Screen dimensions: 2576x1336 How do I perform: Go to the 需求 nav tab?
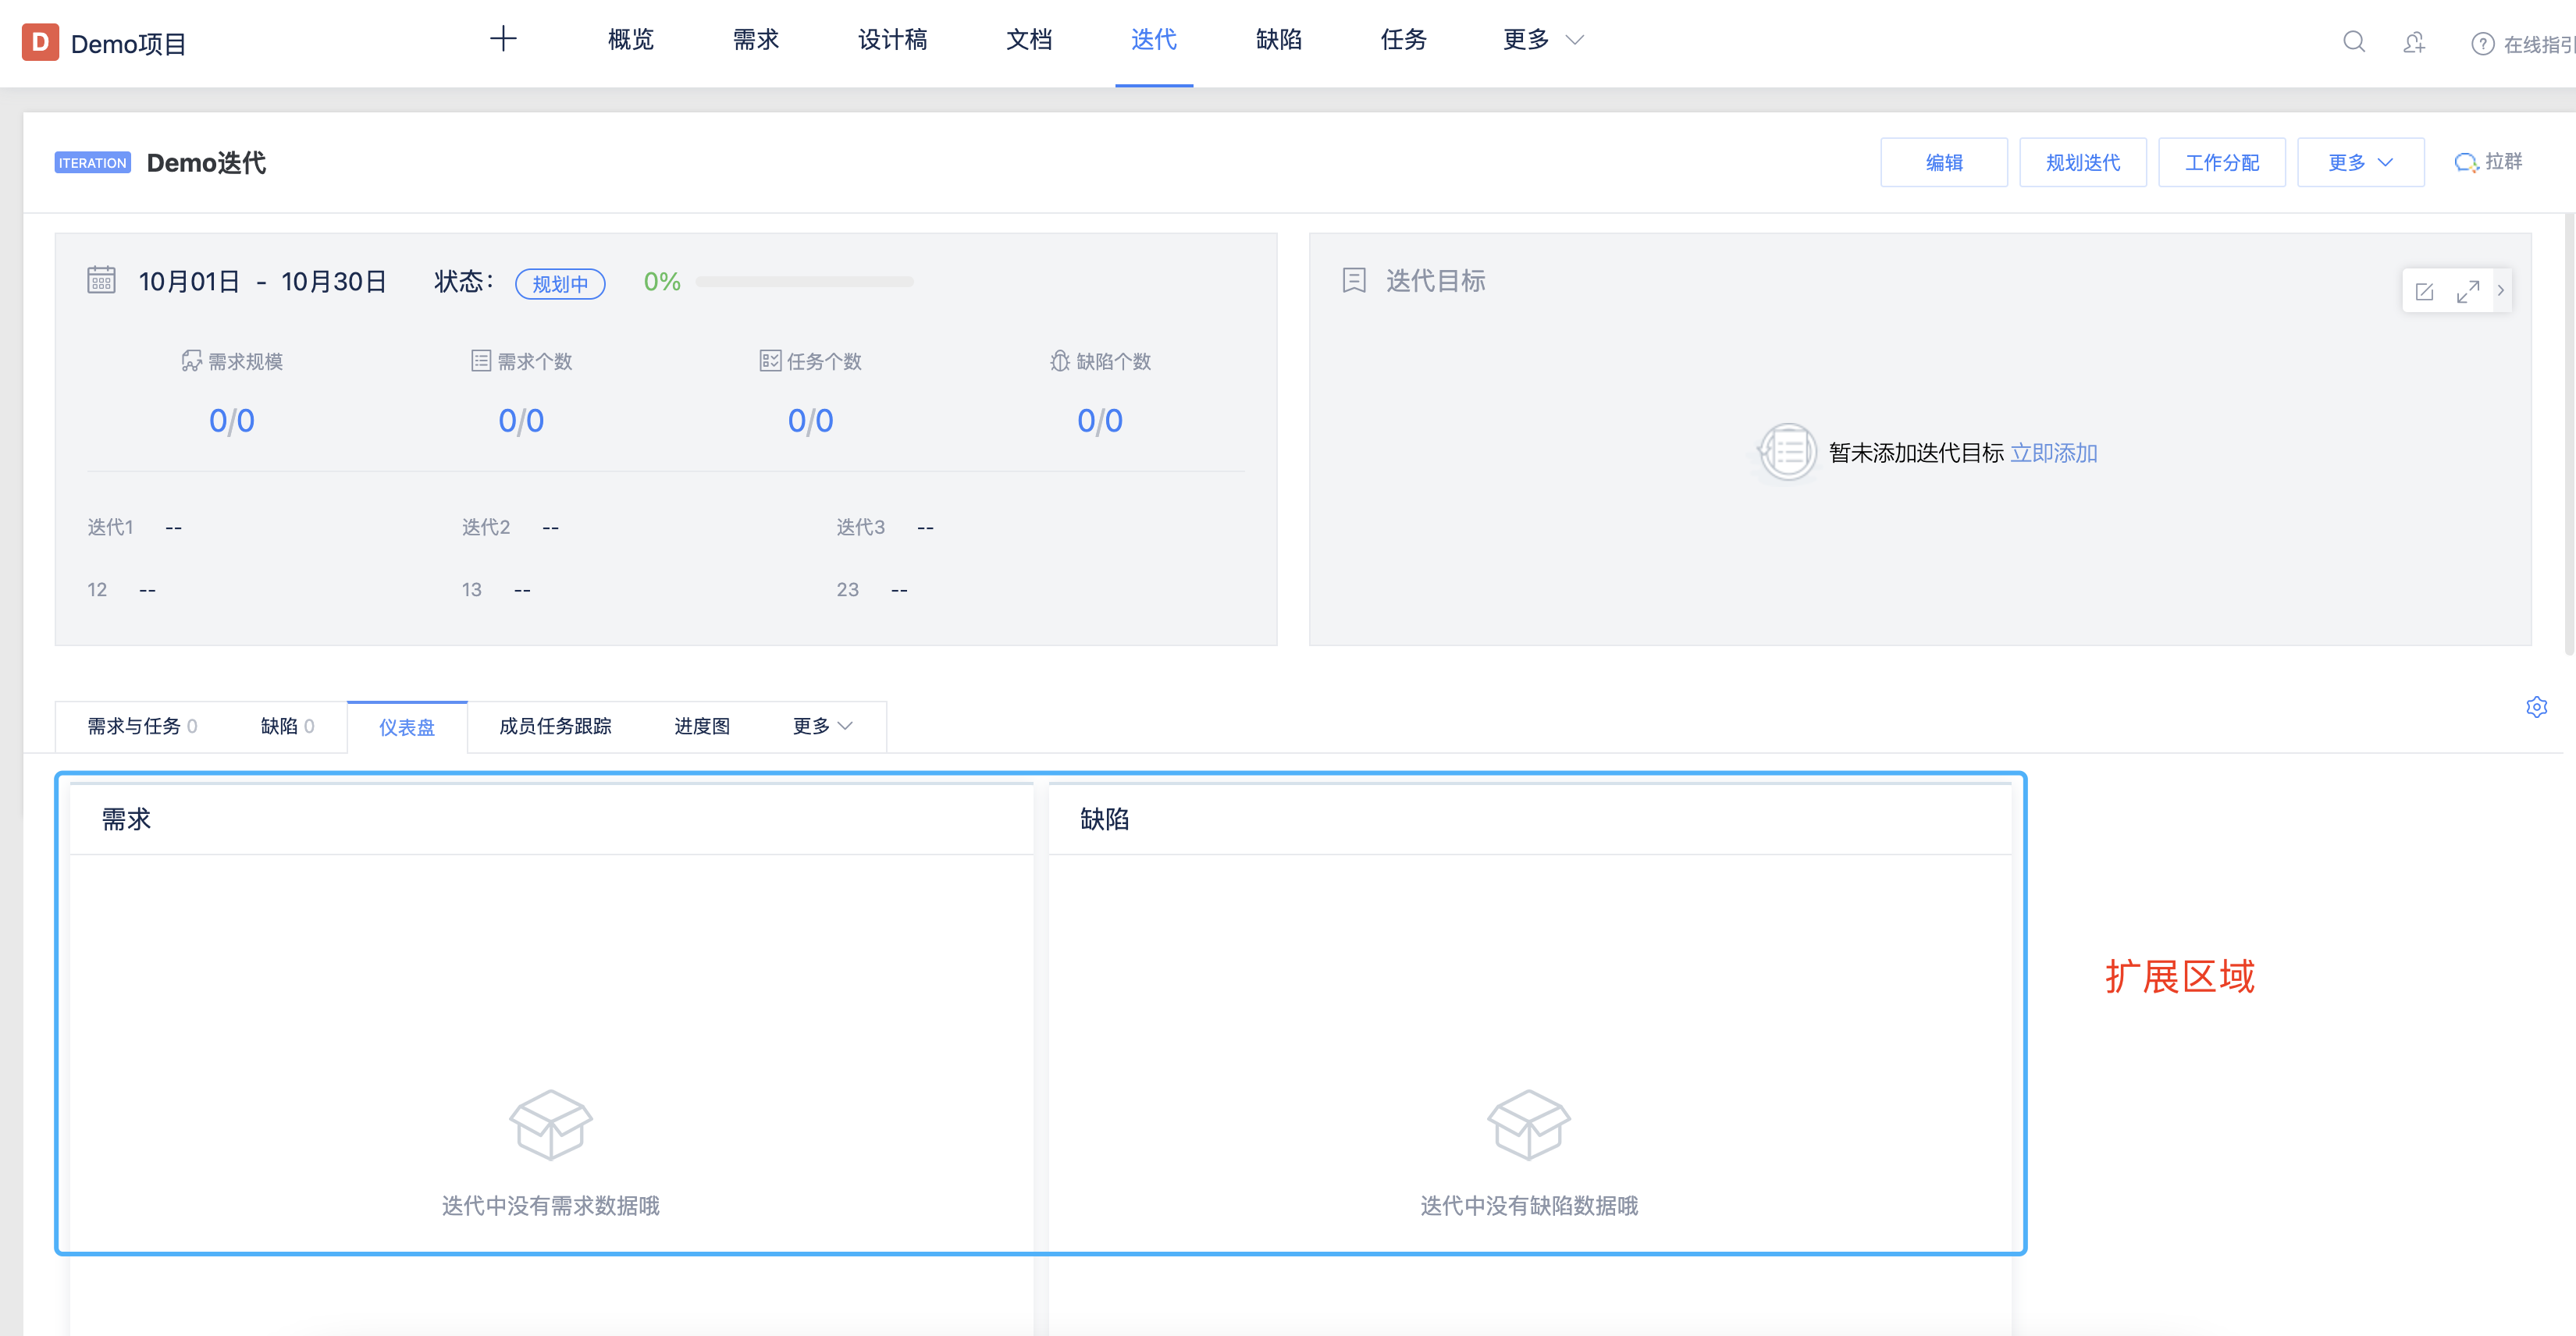(756, 40)
